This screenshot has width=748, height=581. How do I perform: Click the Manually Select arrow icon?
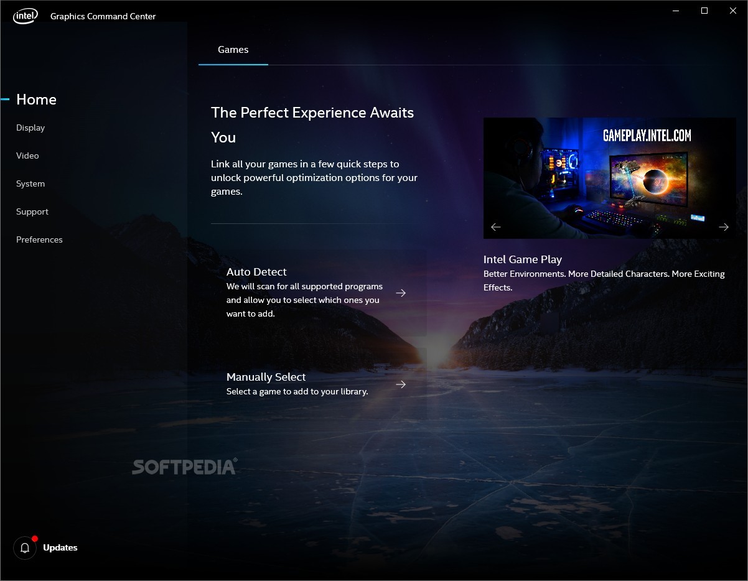coord(401,384)
